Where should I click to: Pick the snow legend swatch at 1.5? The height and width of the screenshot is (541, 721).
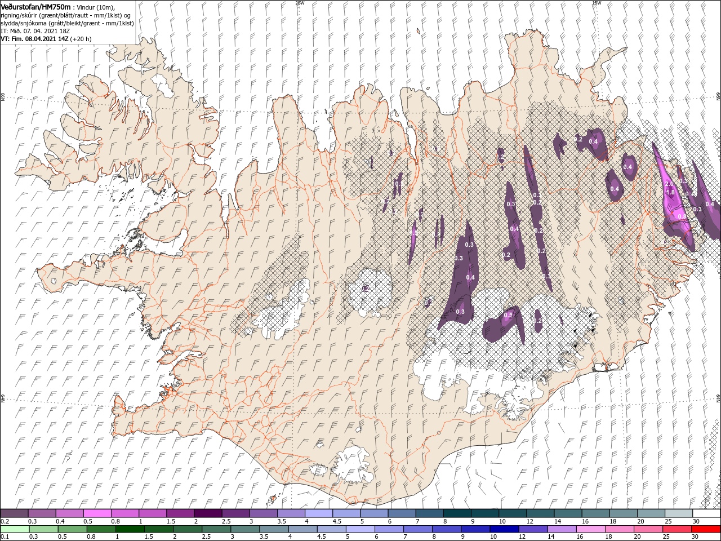point(180,513)
